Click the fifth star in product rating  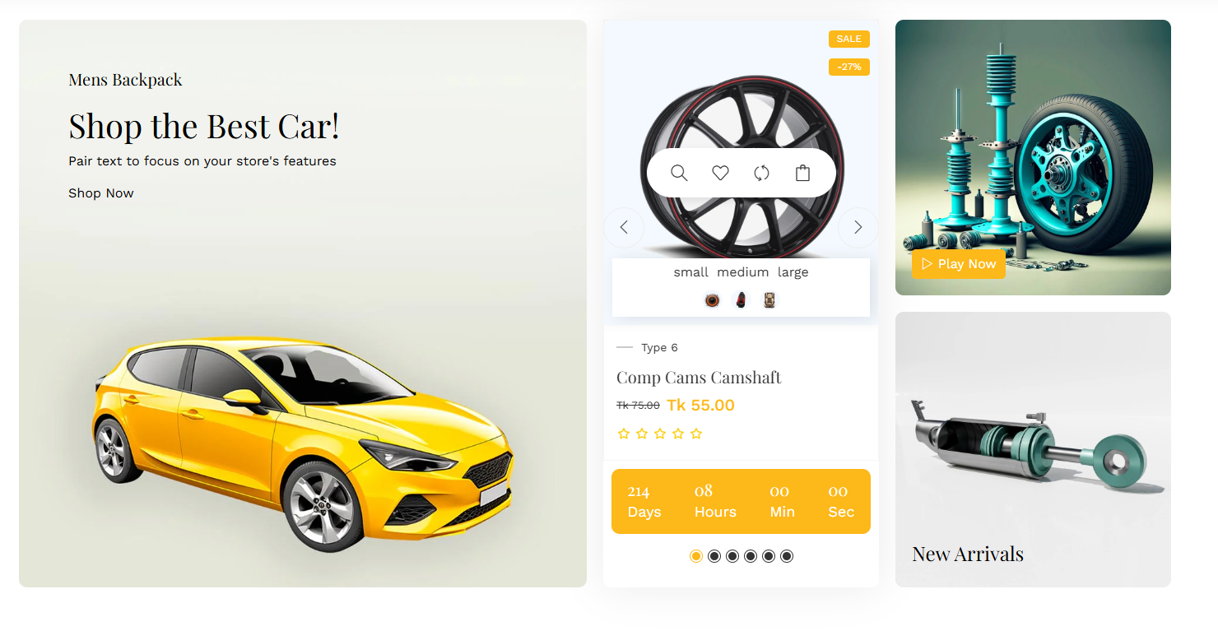pos(696,434)
